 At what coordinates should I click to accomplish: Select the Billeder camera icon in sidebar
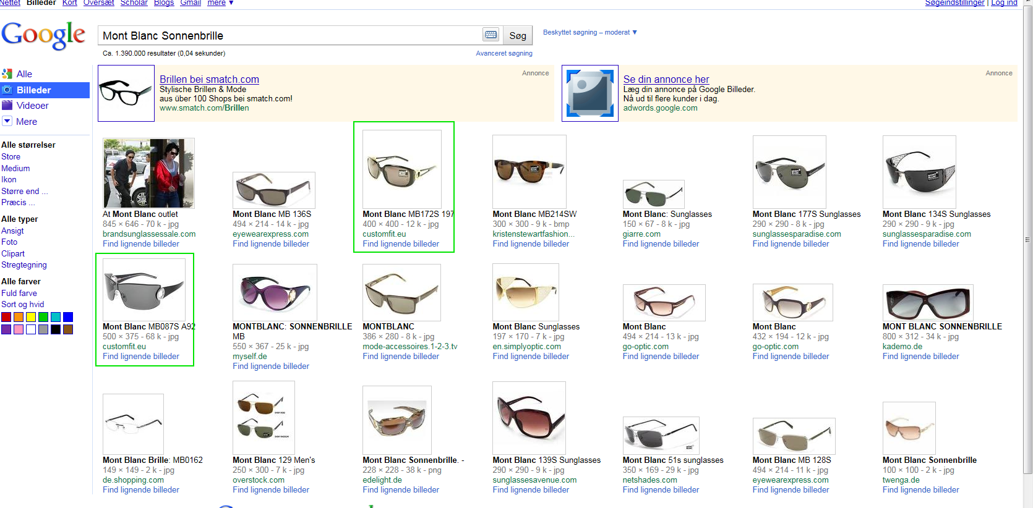click(7, 90)
